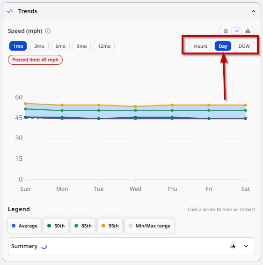Select the line chart view icon
The width and height of the screenshot is (263, 265).
click(x=237, y=31)
